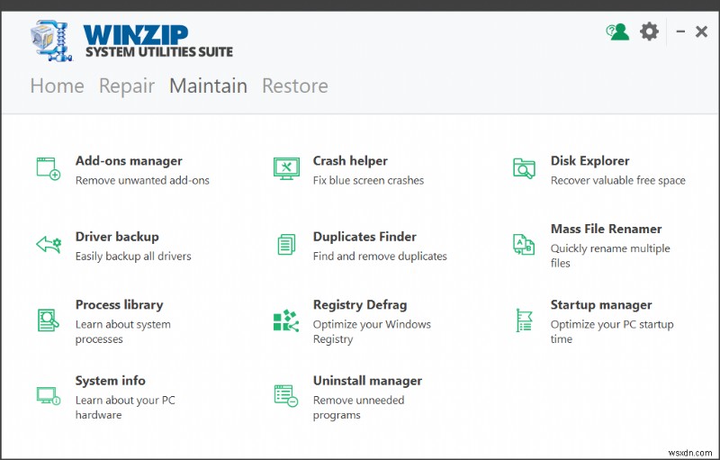Click the Startup manager icon
The image size is (720, 460).
(524, 320)
